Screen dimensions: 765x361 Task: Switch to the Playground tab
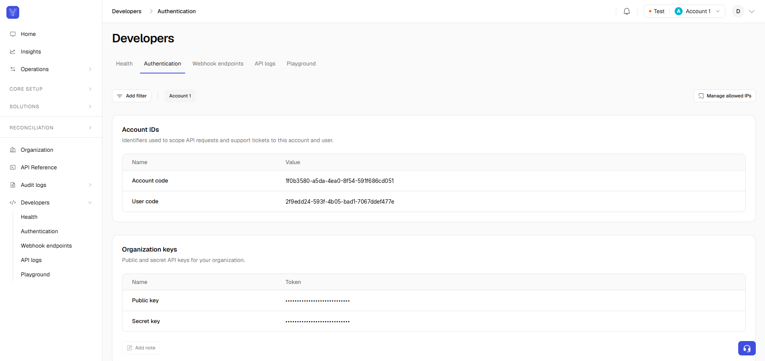[301, 63]
